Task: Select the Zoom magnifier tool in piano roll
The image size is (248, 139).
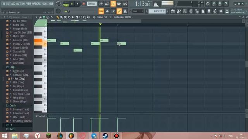Action: [x=84, y=17]
